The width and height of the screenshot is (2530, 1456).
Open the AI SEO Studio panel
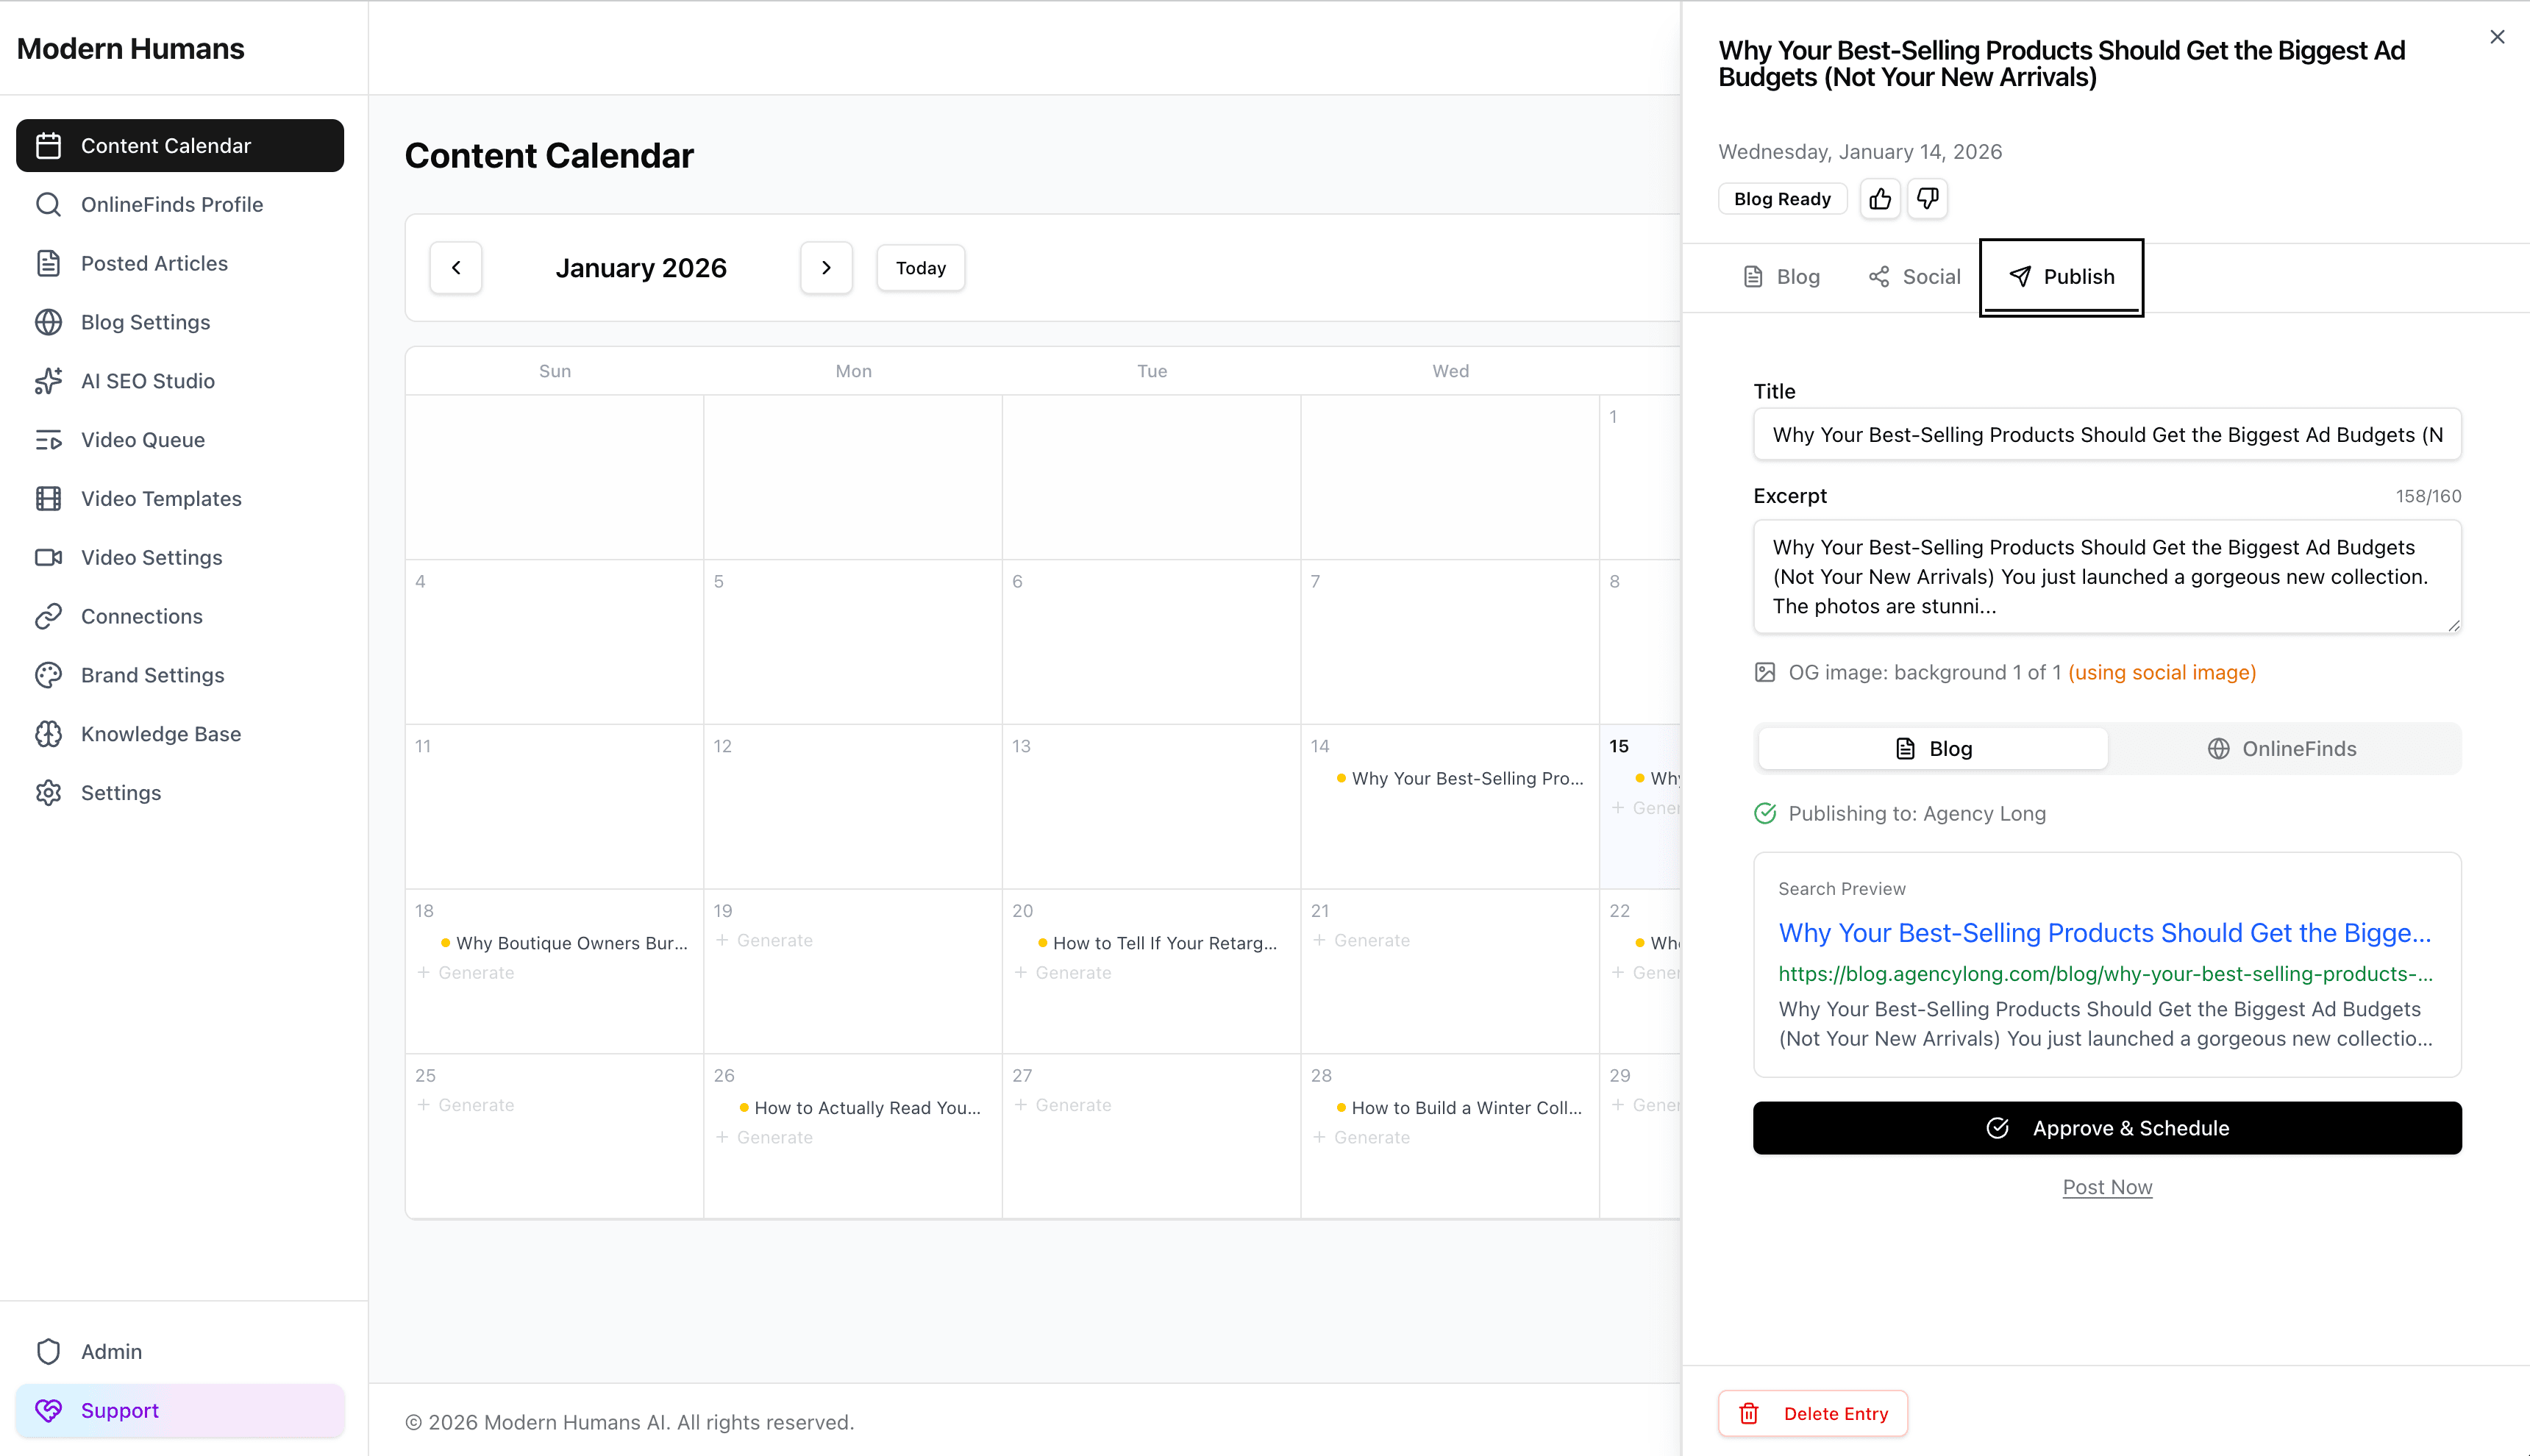148,381
